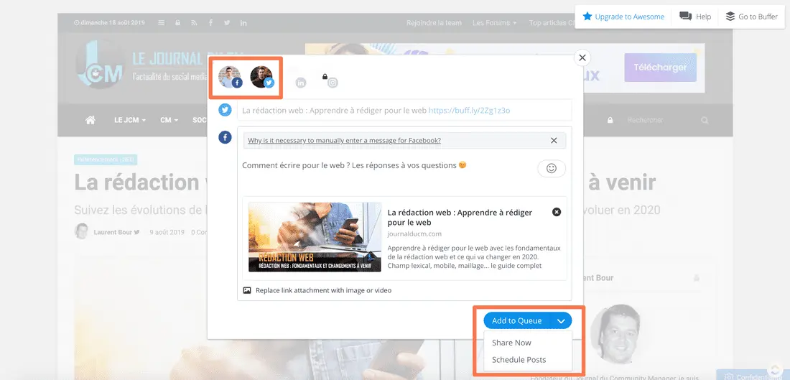Click the Add to Queue button
The width and height of the screenshot is (790, 380).
pos(517,320)
